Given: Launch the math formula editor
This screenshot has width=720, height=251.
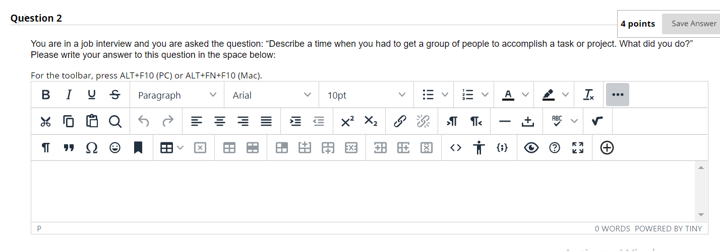Looking at the screenshot, I should coord(598,121).
